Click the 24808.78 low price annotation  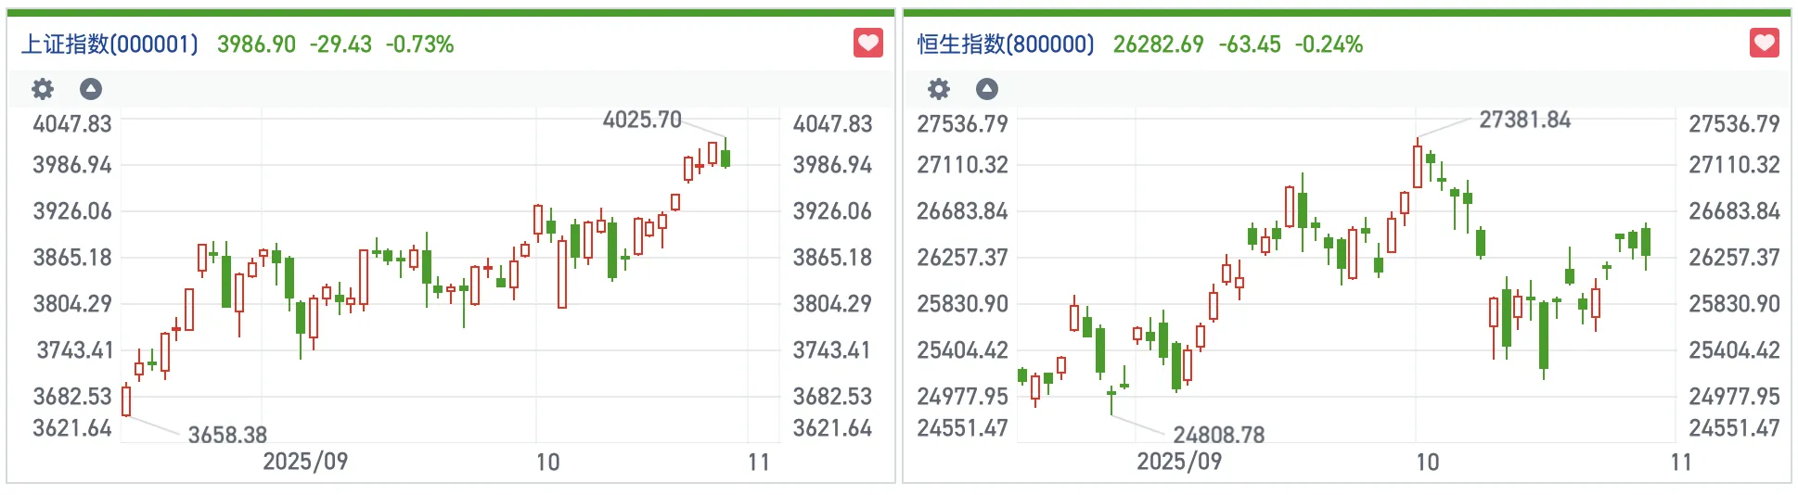pyautogui.click(x=1218, y=435)
